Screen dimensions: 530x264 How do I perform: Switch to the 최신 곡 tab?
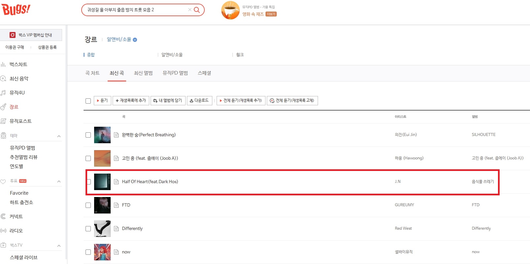(x=117, y=73)
